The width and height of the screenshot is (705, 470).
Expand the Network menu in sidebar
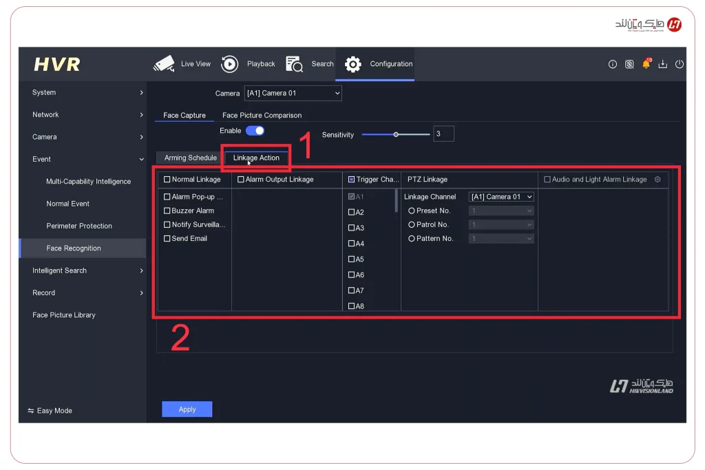point(87,115)
